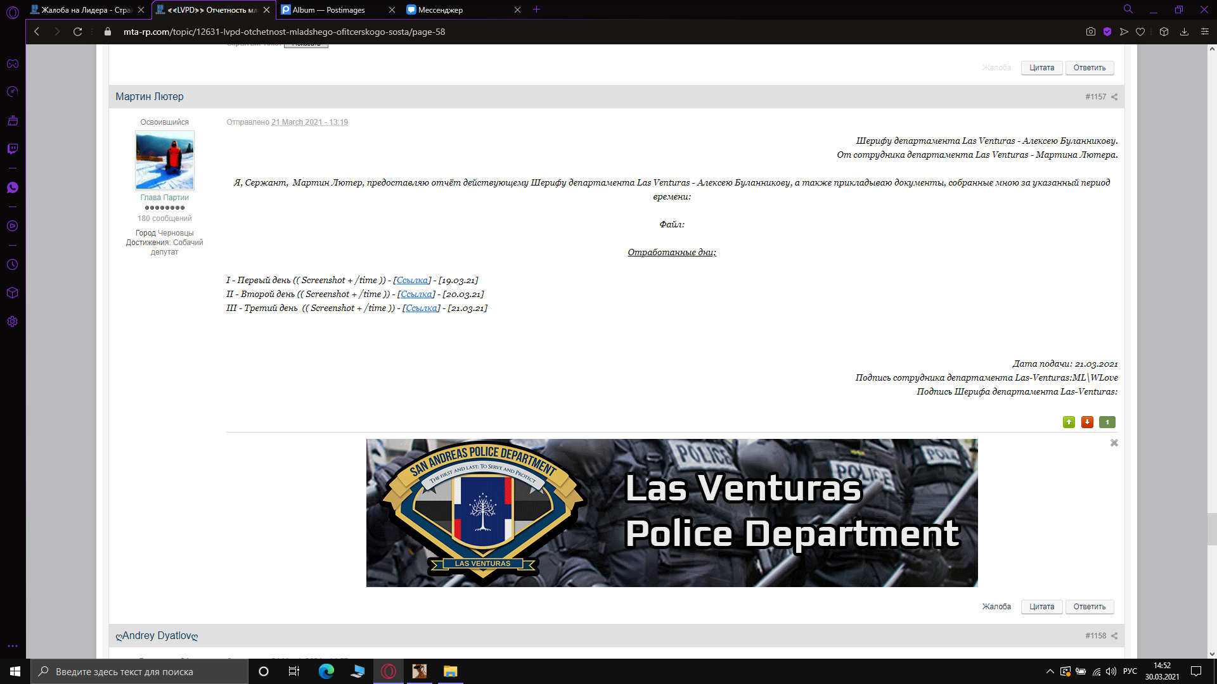Open the first day Ссылка link
1217x684 pixels.
pyautogui.click(x=412, y=281)
